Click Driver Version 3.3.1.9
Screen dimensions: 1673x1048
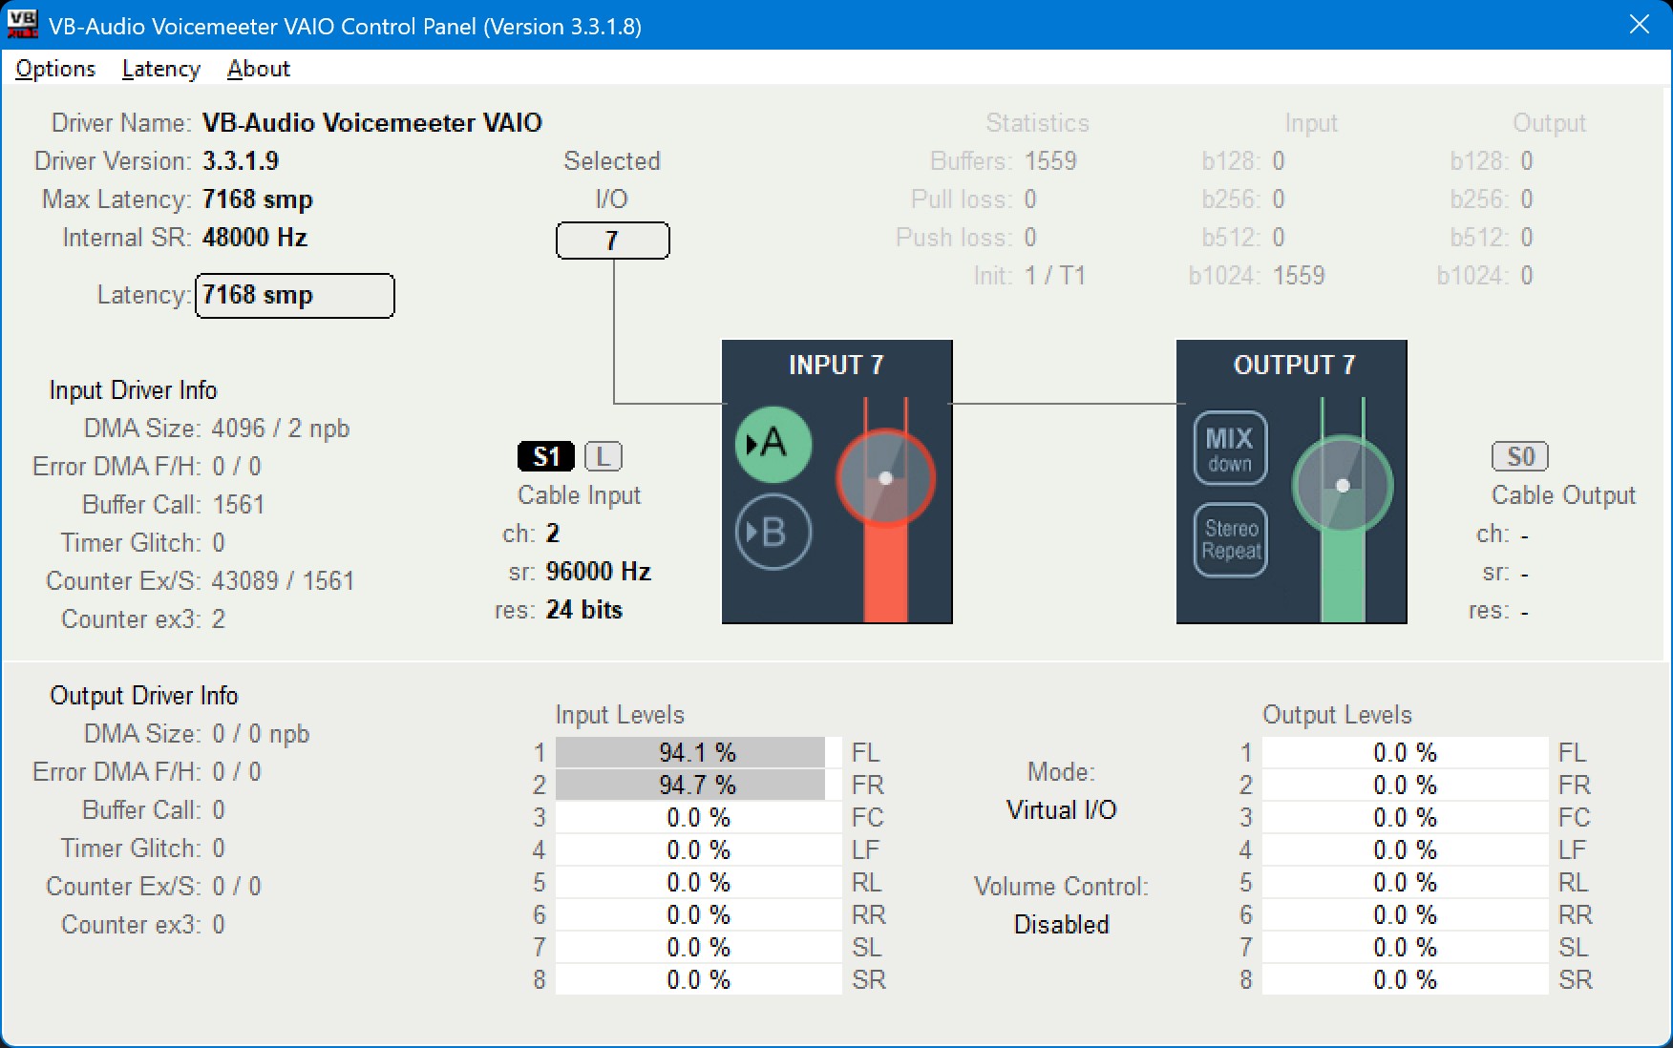point(241,160)
